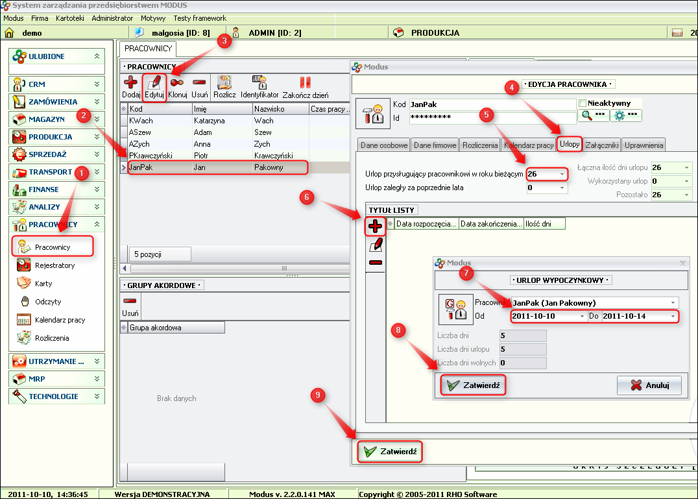
Task: Click Zatwierdź in the leave dialog
Action: point(472,385)
